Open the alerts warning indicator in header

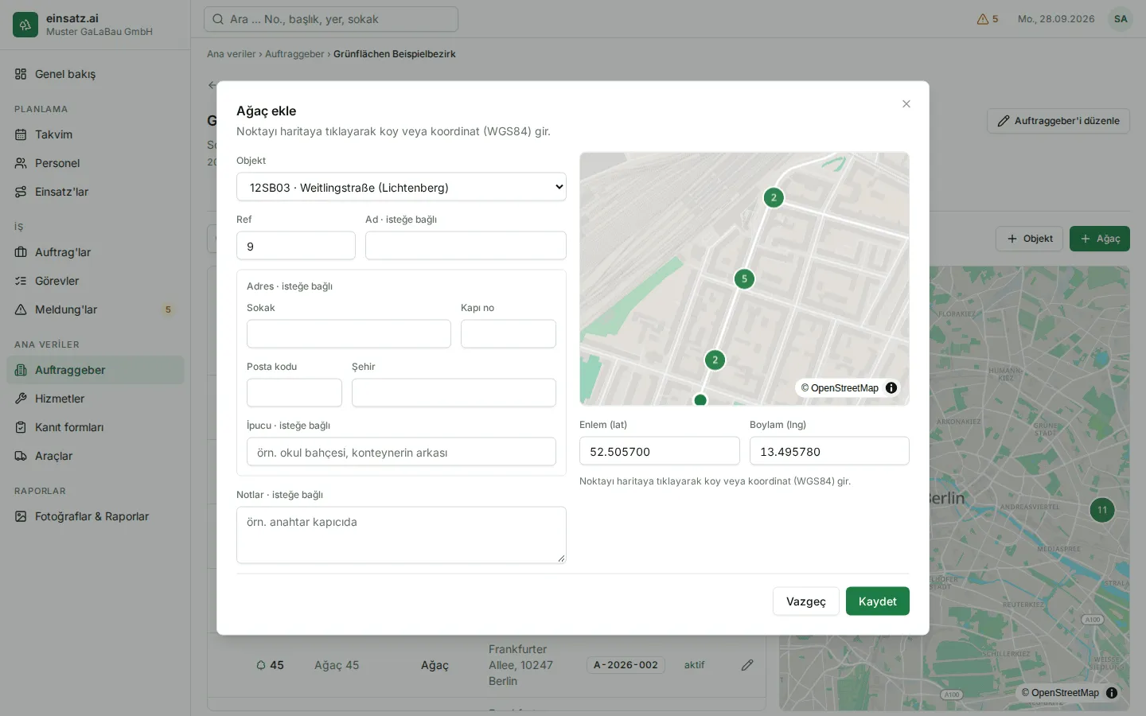988,19
